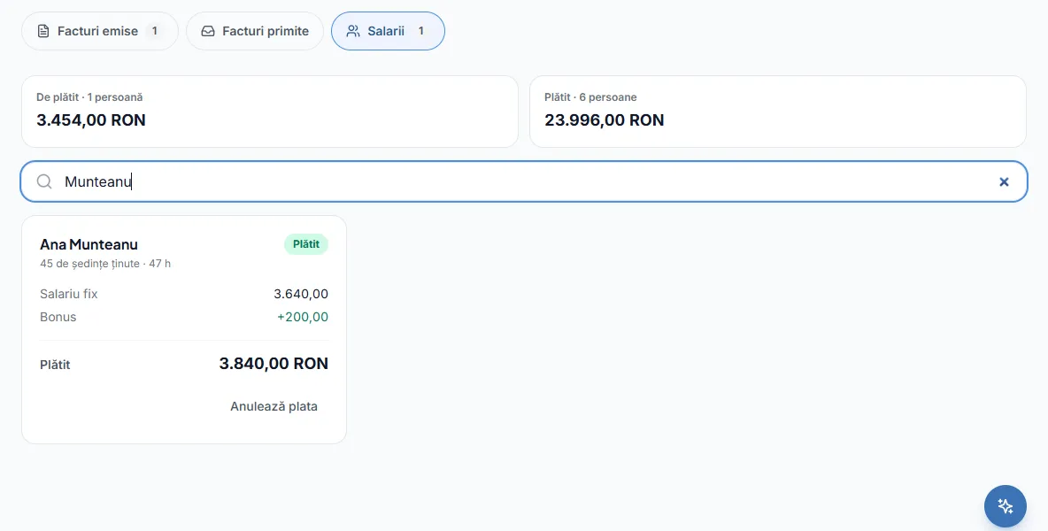Select the De plătit summary card
The image size is (1048, 531).
(x=270, y=112)
